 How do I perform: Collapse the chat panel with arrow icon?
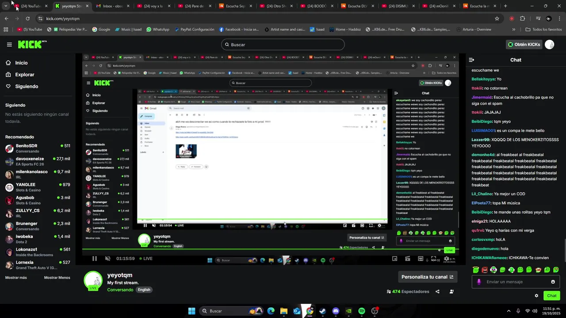(x=471, y=60)
